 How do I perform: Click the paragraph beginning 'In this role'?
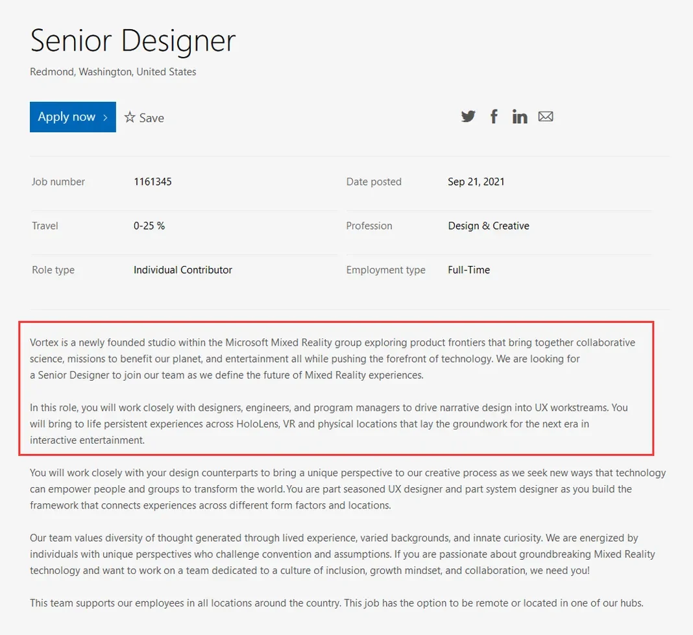point(329,424)
